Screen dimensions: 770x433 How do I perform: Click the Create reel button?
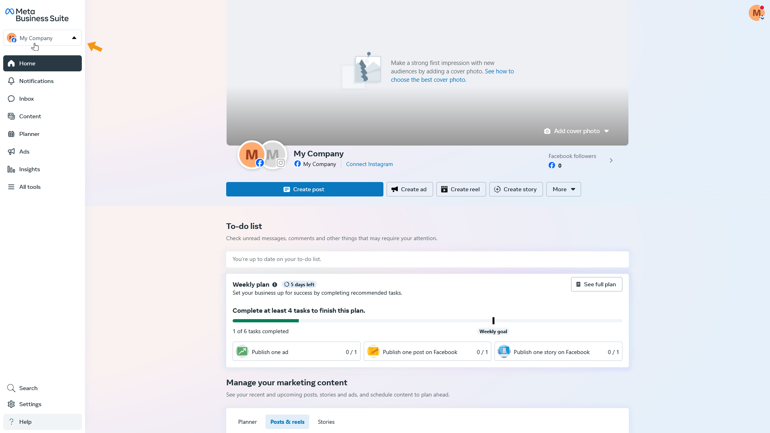[x=461, y=189]
